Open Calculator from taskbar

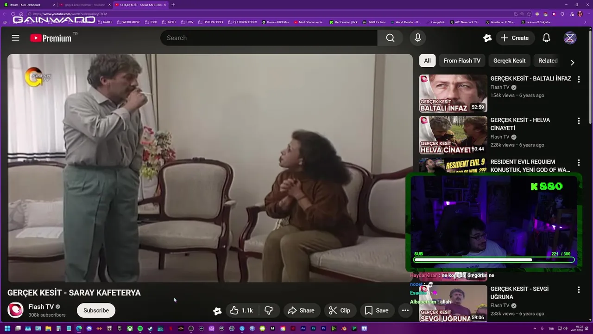pyautogui.click(x=58, y=328)
